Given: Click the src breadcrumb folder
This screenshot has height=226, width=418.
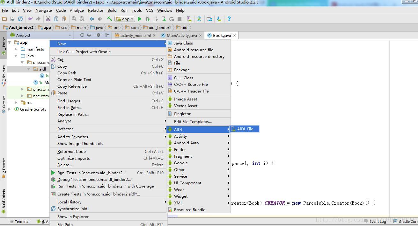Looking at the screenshot, I should [61, 27].
